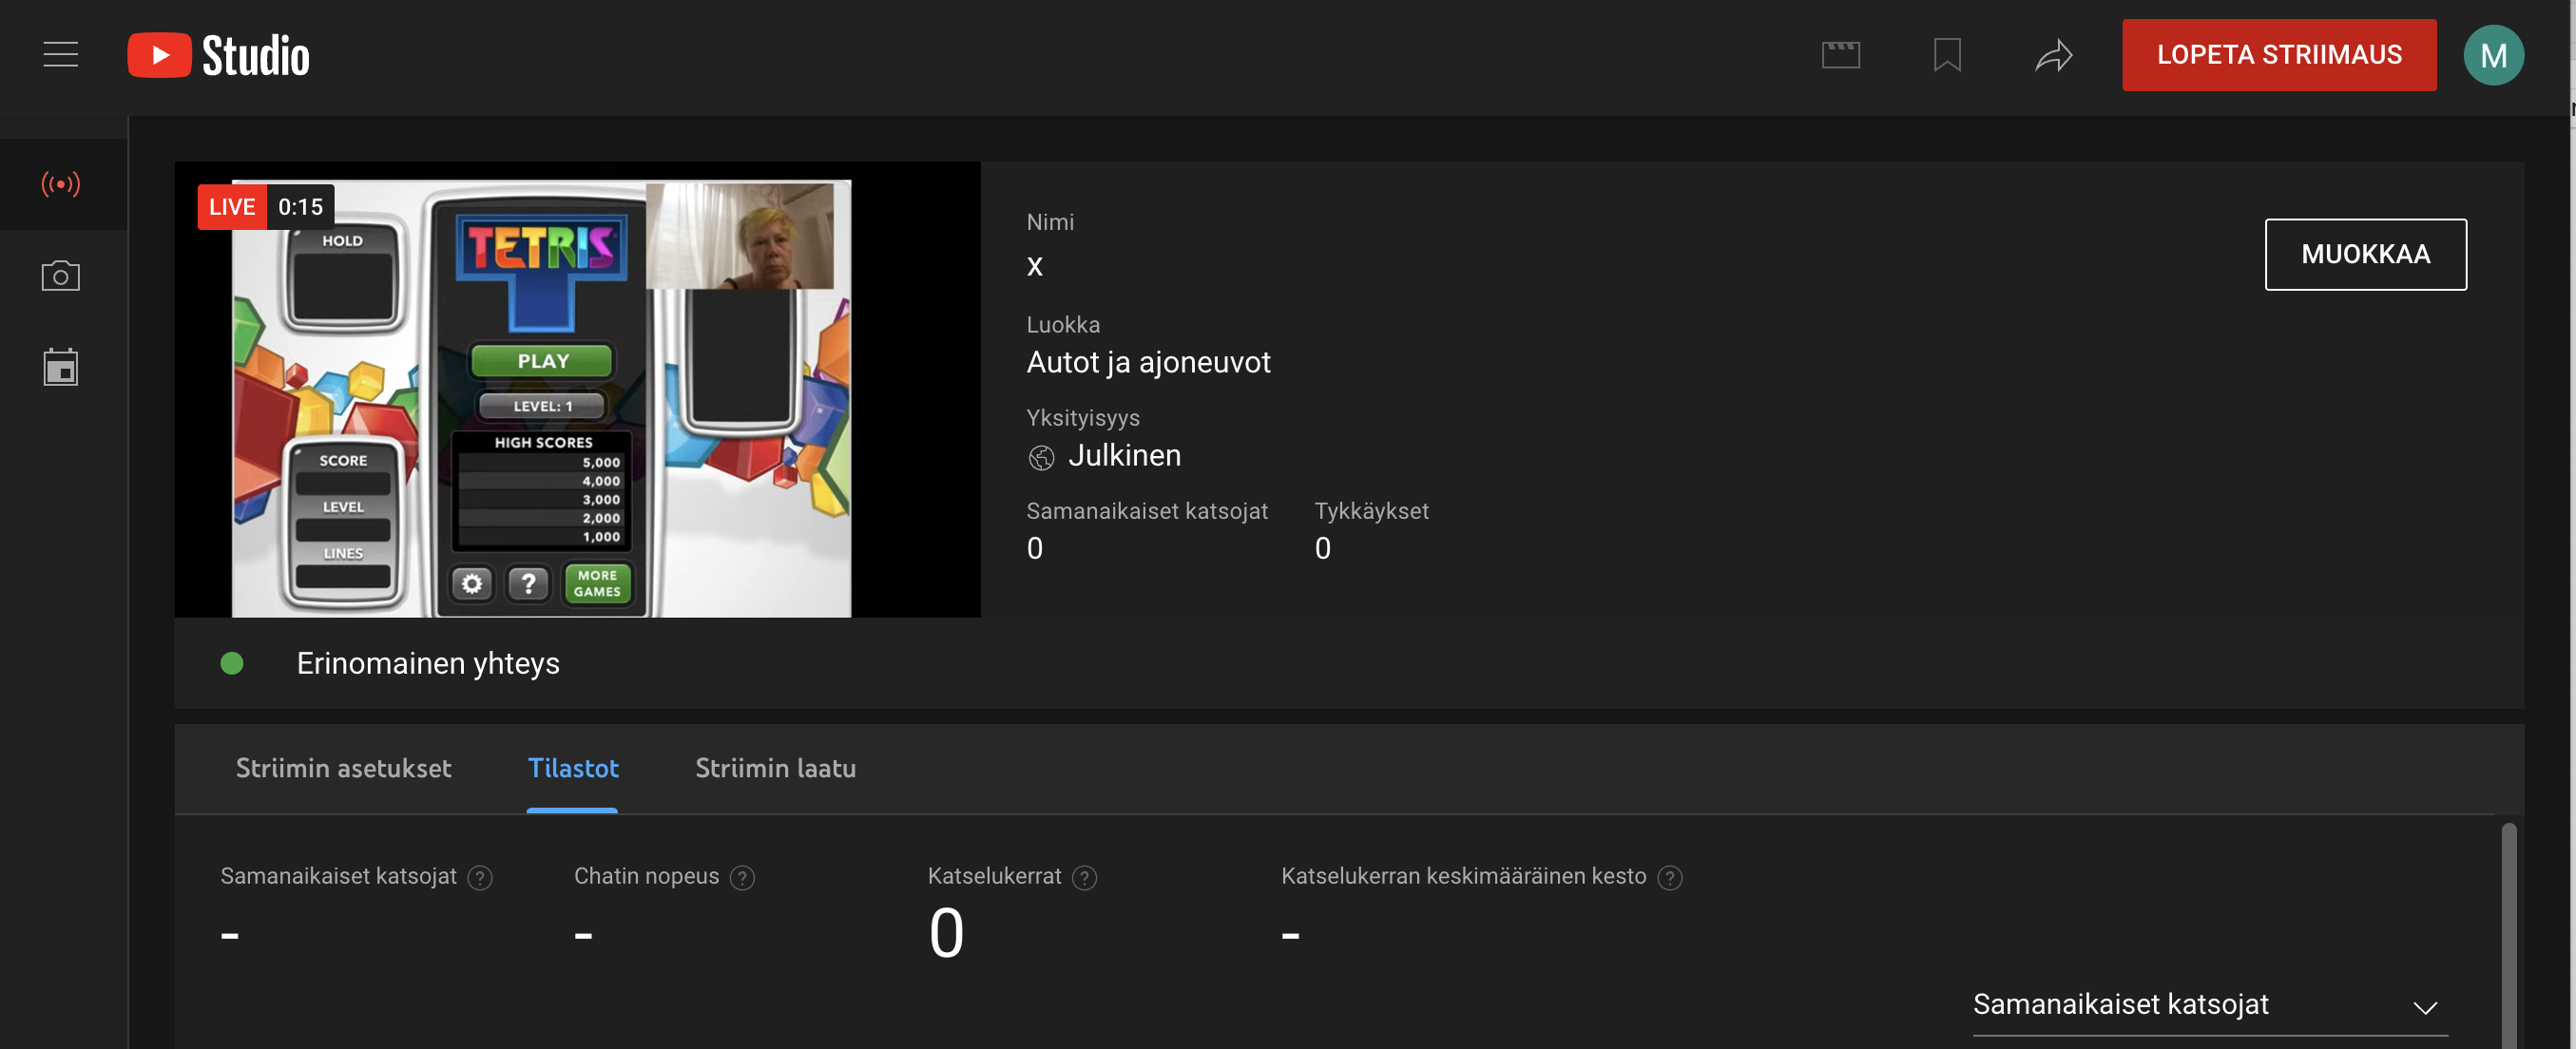Click the bookmark highlight icon
The width and height of the screenshot is (2576, 1049).
(1946, 55)
